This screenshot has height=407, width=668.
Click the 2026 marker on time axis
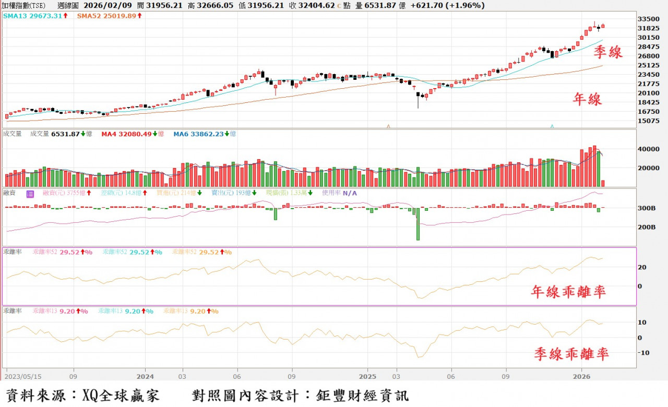point(582,376)
